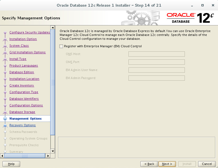This screenshot has width=218, height=168.
Task: Click the Back button
Action: (149, 164)
